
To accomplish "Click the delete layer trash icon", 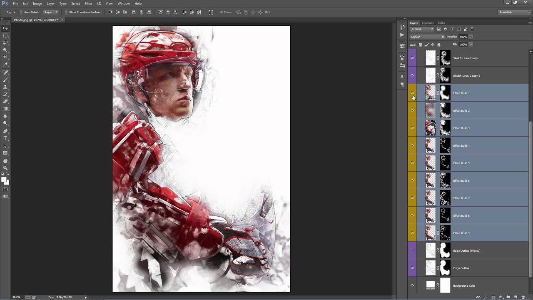I will [523, 297].
